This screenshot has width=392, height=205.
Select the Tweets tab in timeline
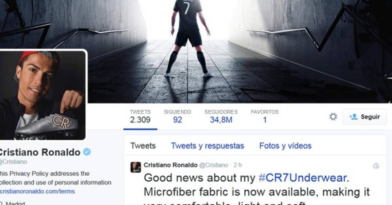point(143,146)
